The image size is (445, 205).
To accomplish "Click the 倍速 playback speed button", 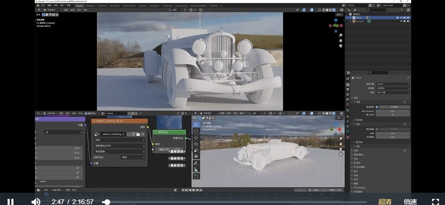I will [410, 202].
